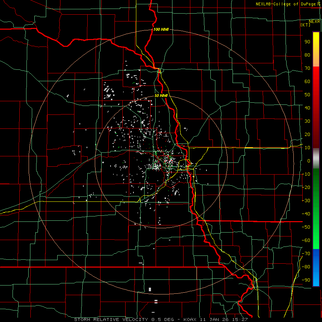Screen dimensions: 322x322
Task: Select the 20 value on velocity scale
Action: click(x=307, y=135)
